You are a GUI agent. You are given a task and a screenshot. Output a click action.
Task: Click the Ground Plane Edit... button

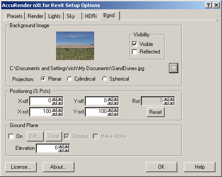point(35,136)
